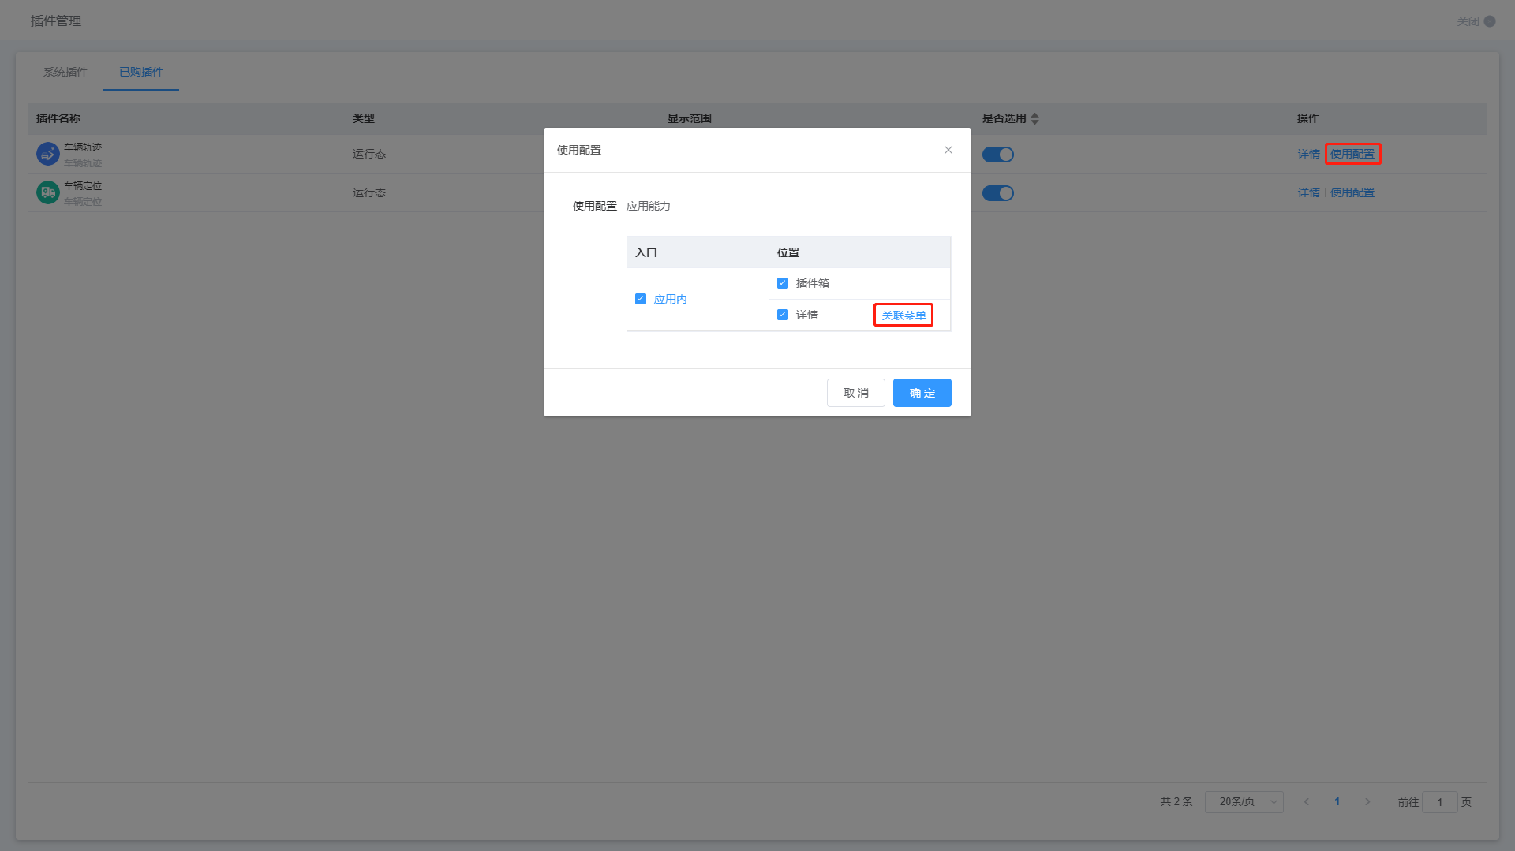Uncheck the 详情 position checkbox
Viewport: 1515px width, 851px height.
point(783,315)
